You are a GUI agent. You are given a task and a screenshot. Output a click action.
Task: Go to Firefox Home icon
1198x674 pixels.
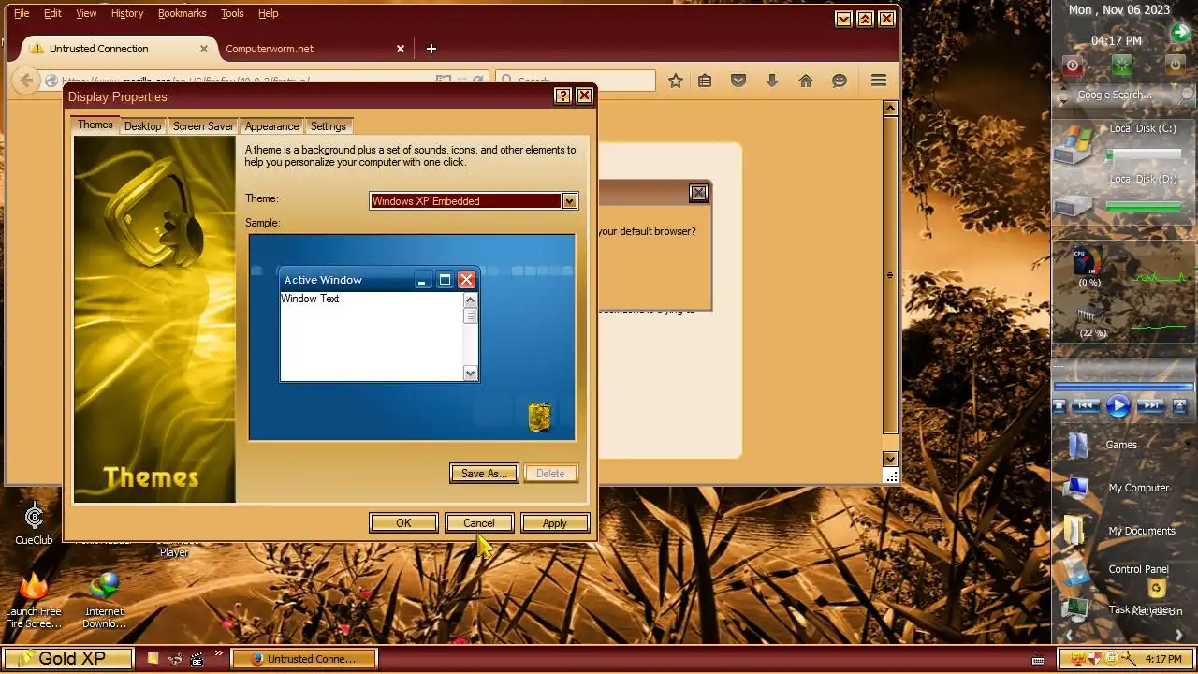805,81
